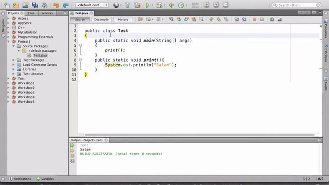329x185 pixels.
Task: Click the Save All toolbar icon
Action: (35, 5)
